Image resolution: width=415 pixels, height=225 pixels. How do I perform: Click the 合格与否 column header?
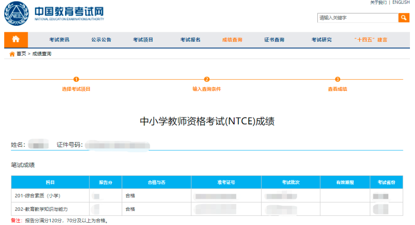coord(156,182)
